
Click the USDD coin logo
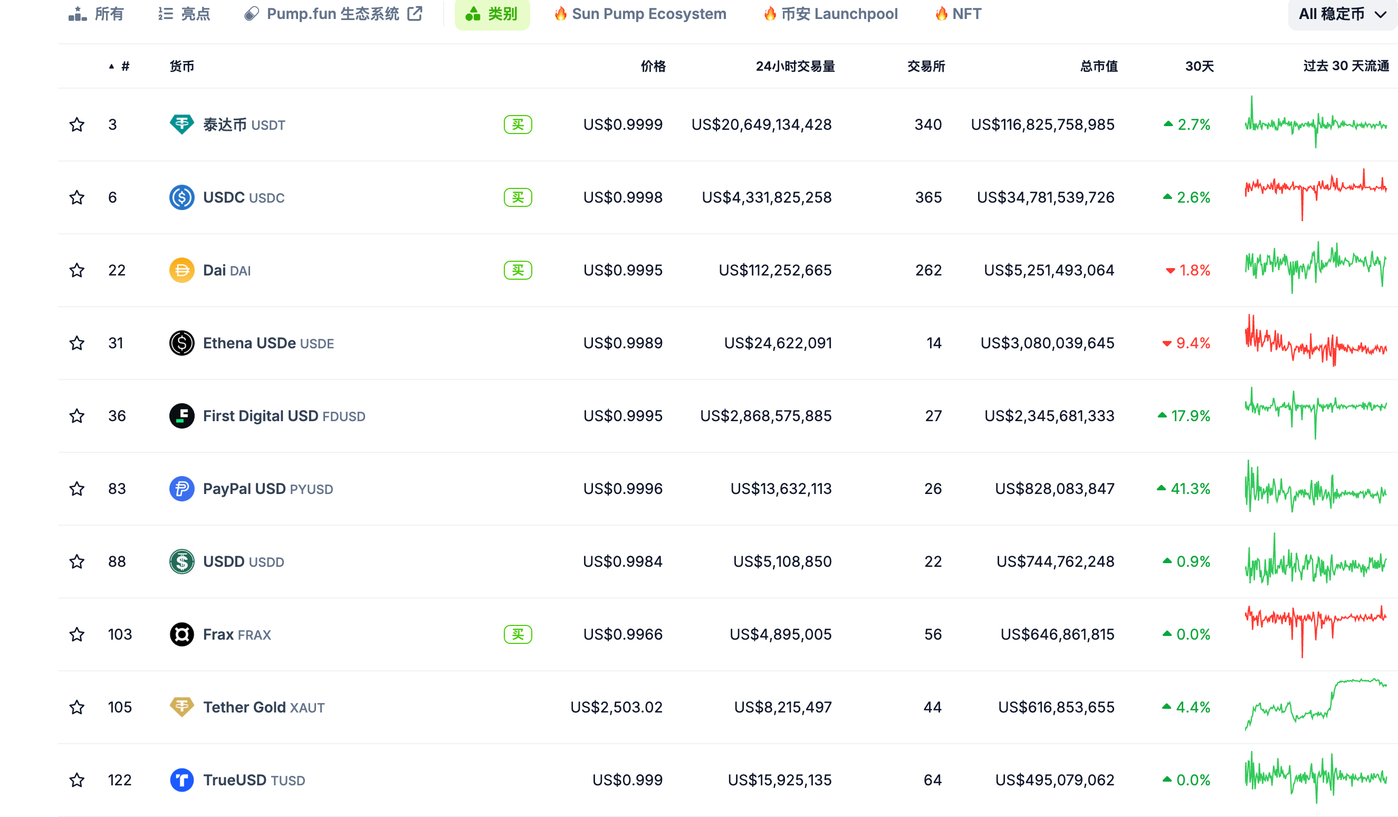pyautogui.click(x=182, y=562)
